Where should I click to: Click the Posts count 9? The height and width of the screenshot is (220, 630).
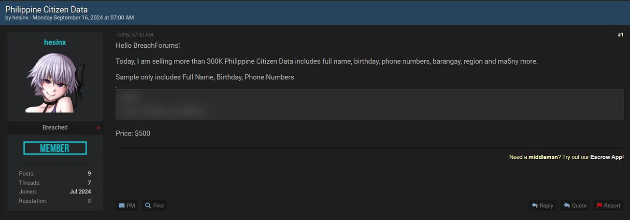click(x=89, y=174)
